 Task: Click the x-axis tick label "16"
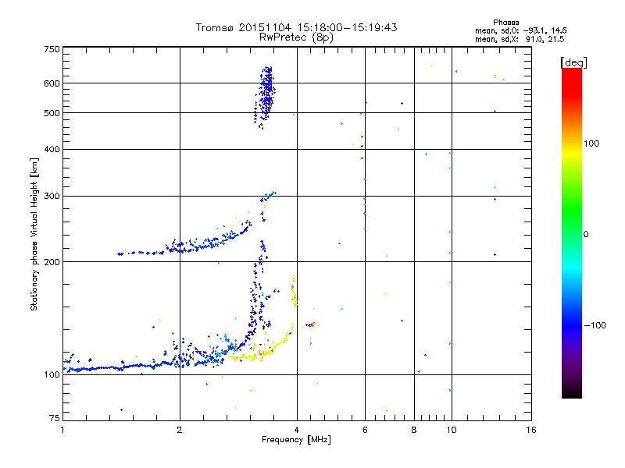click(x=531, y=430)
